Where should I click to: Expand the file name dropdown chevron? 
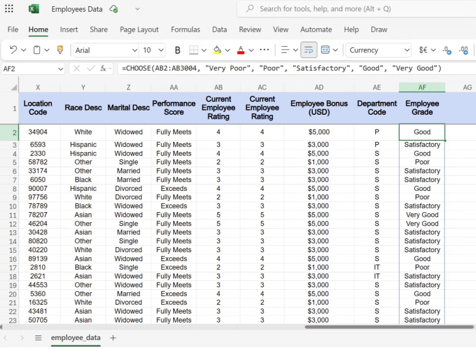[137, 9]
